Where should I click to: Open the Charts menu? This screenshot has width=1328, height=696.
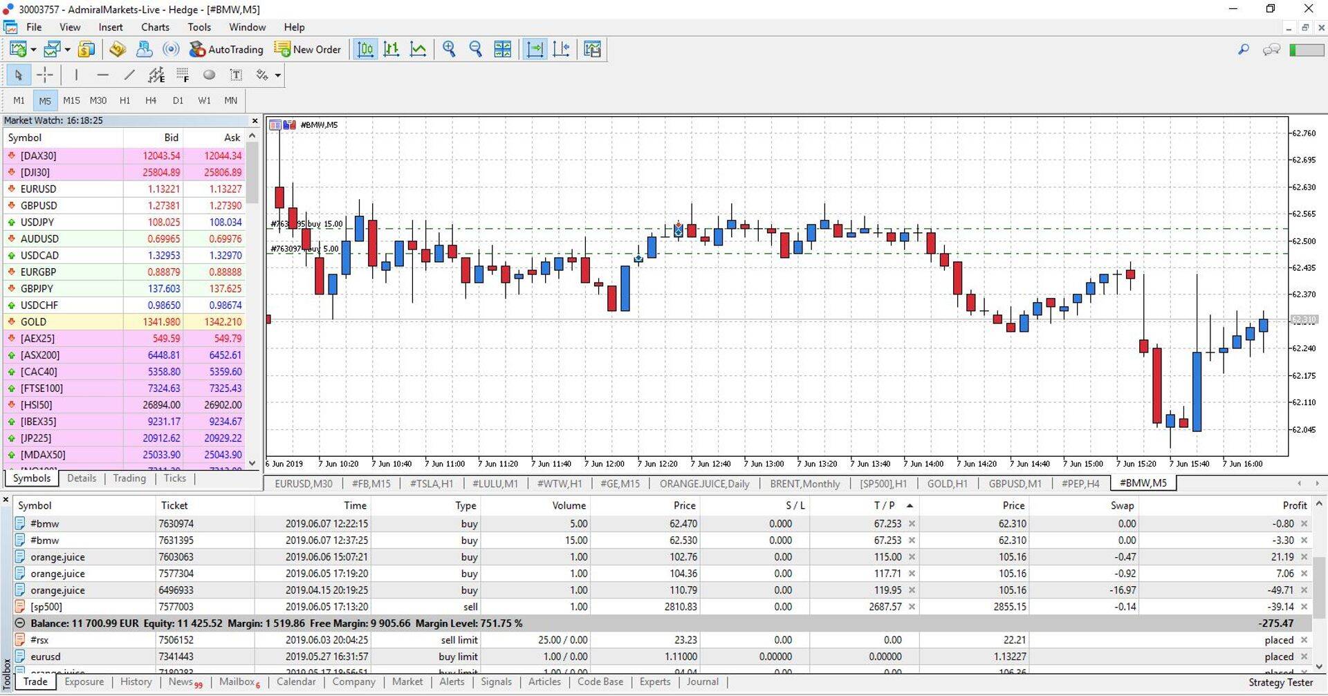point(155,27)
